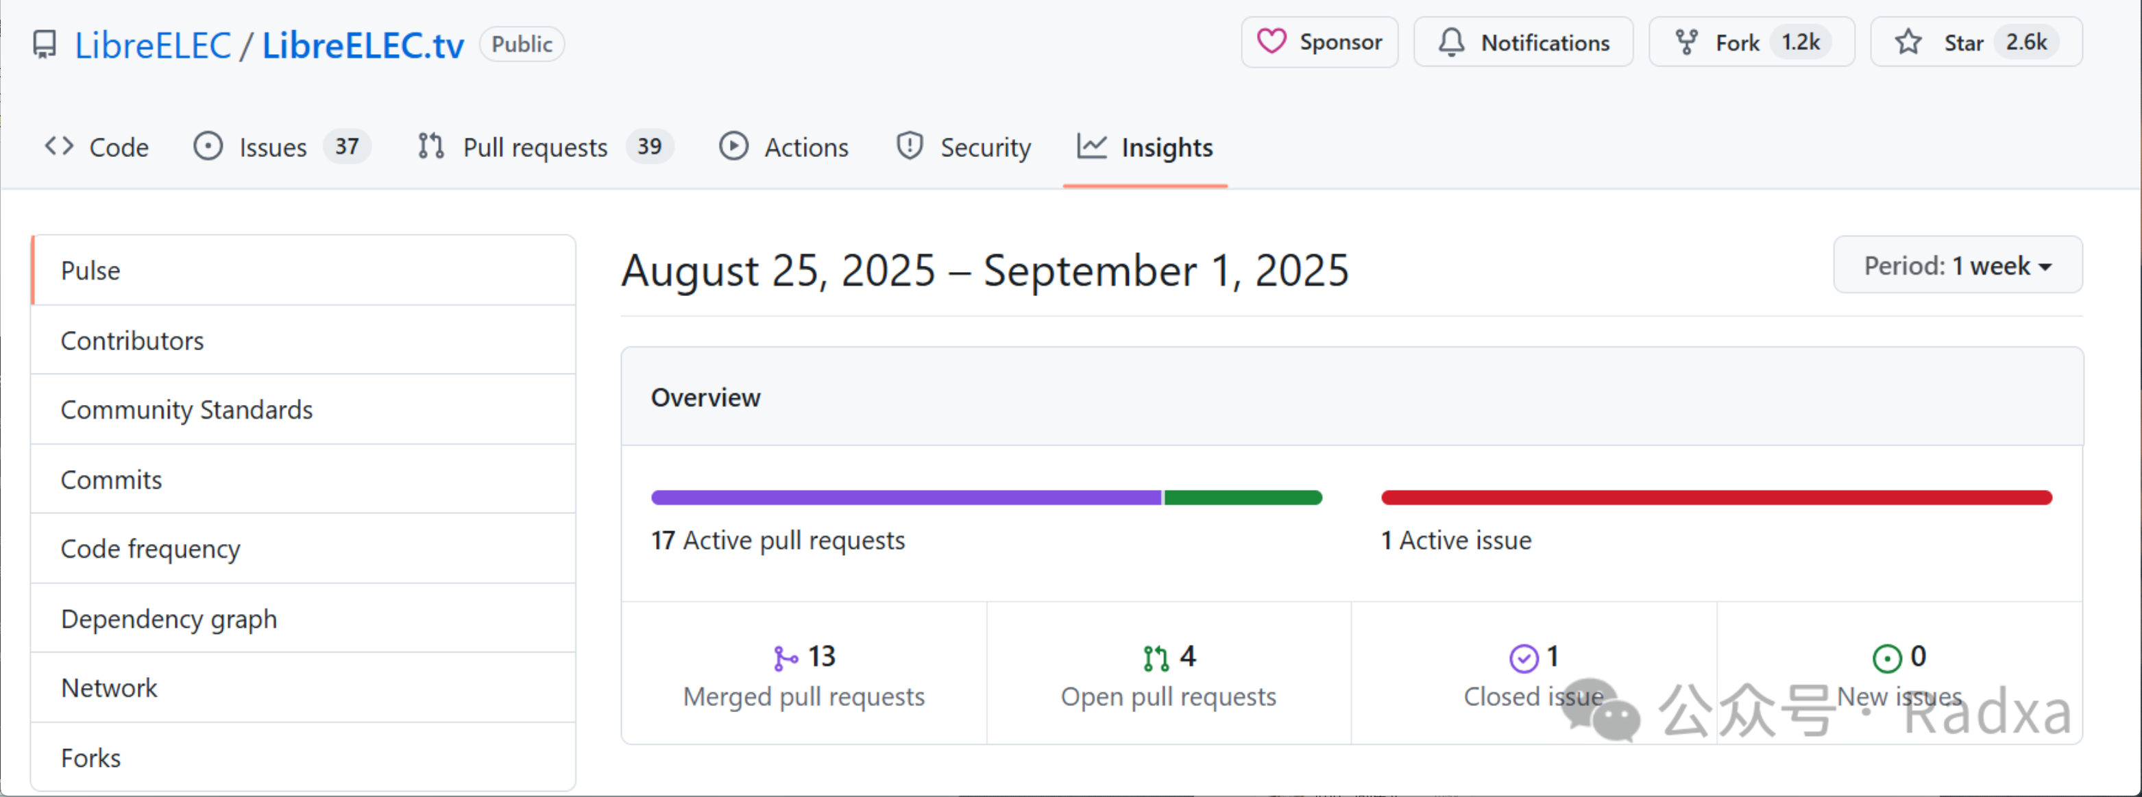
Task: Click the purple merged segment of pull request bar
Action: pyautogui.click(x=906, y=497)
